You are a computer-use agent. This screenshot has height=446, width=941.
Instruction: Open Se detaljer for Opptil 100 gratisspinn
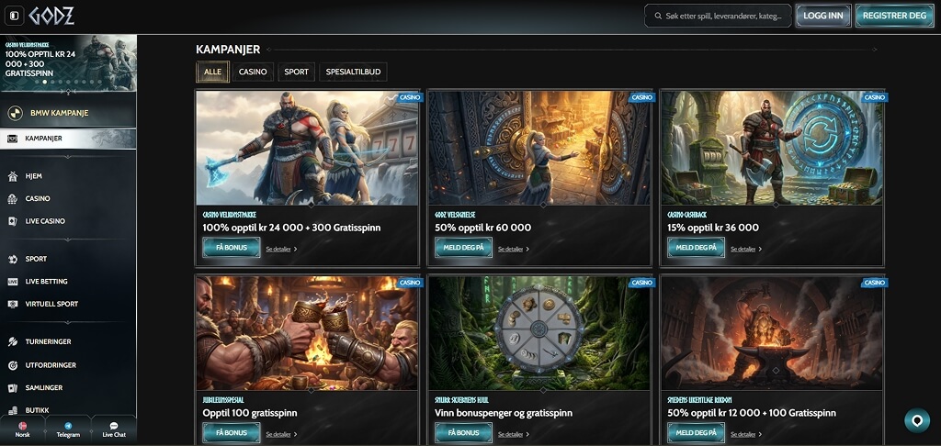tap(281, 434)
